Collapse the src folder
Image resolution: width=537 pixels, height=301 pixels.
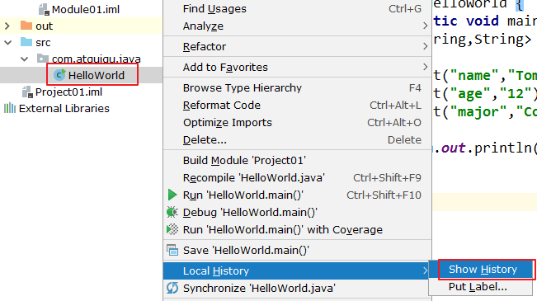click(7, 42)
